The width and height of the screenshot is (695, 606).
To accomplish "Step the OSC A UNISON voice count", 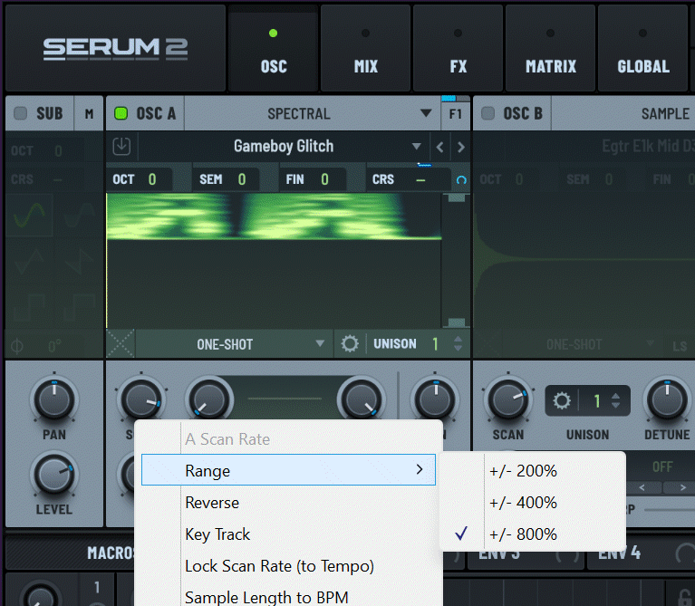I will point(458,343).
